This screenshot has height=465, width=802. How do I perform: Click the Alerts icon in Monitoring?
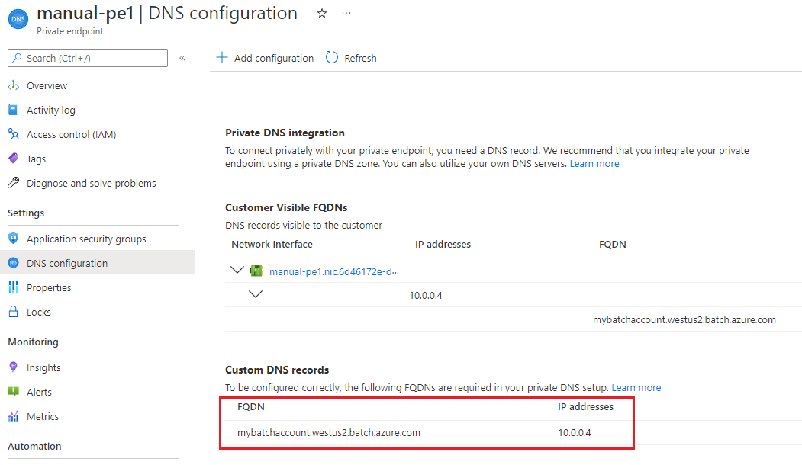[x=13, y=392]
